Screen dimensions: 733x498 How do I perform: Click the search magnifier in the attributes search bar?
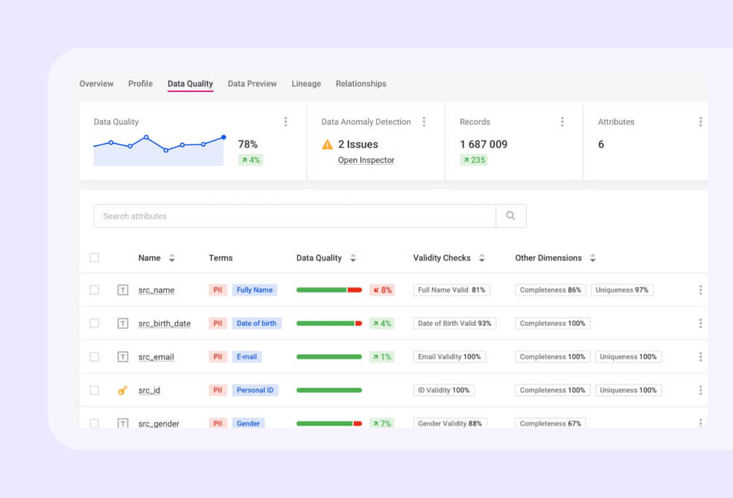(x=511, y=215)
